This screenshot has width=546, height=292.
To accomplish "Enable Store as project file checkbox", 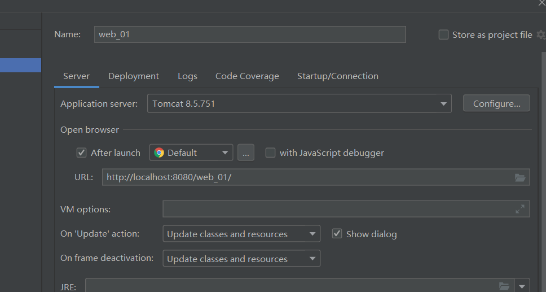I will (x=444, y=35).
